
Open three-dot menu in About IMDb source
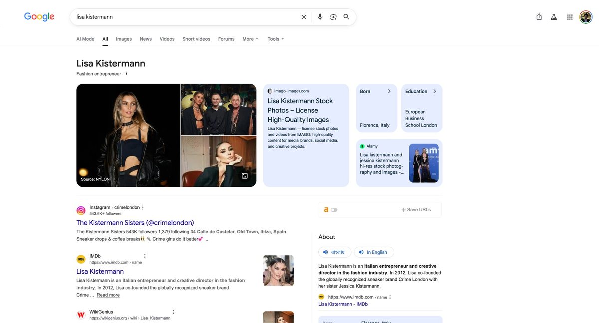(x=390, y=297)
